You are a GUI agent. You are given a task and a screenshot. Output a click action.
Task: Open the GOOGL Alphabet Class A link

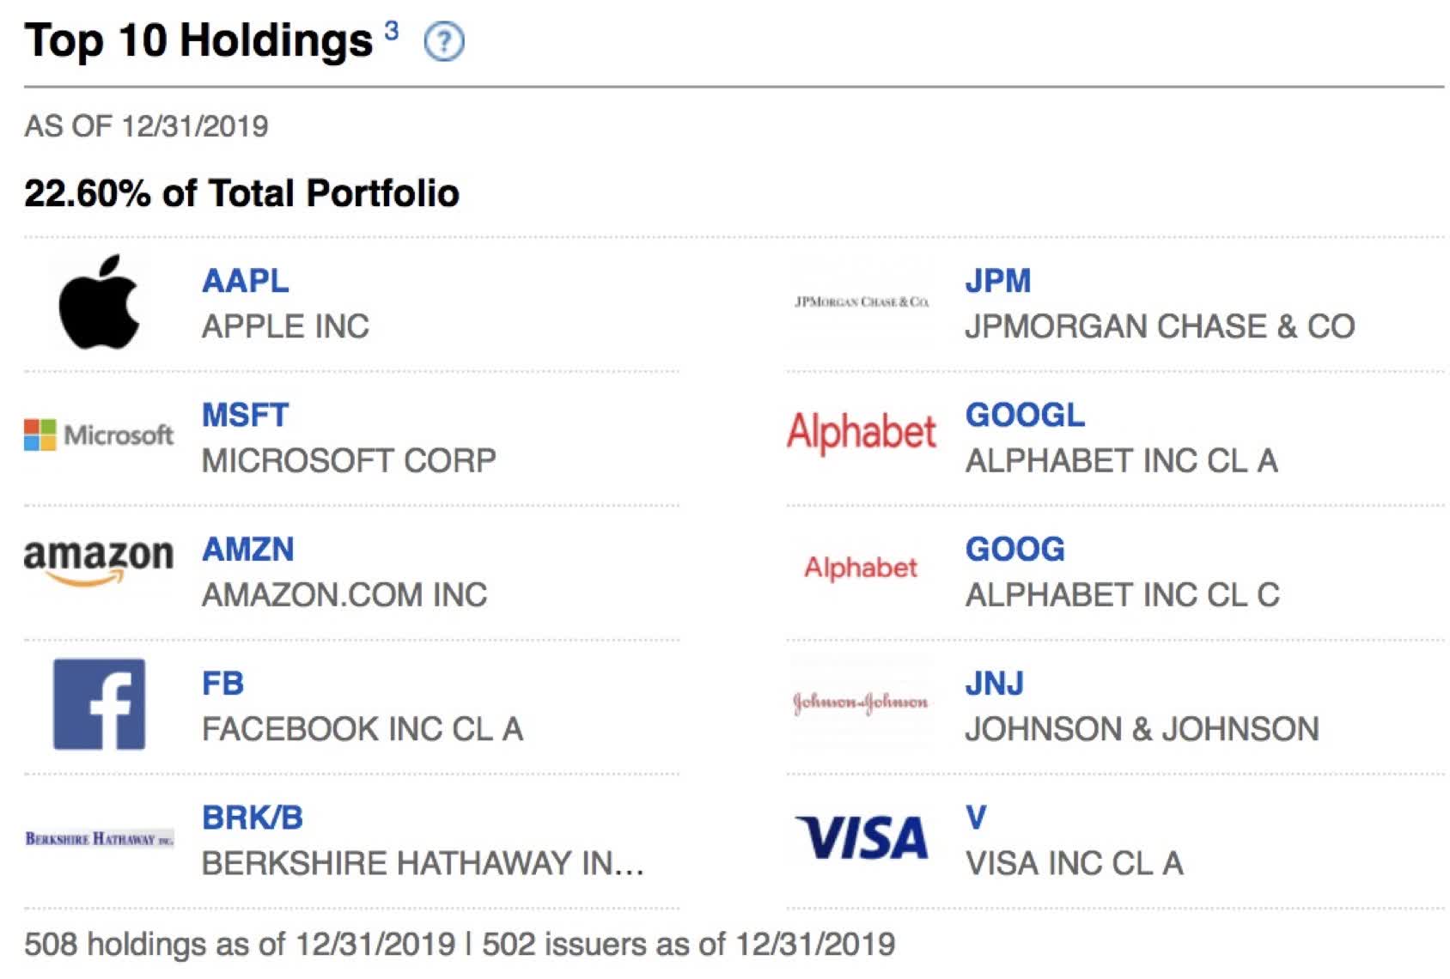(x=1024, y=414)
